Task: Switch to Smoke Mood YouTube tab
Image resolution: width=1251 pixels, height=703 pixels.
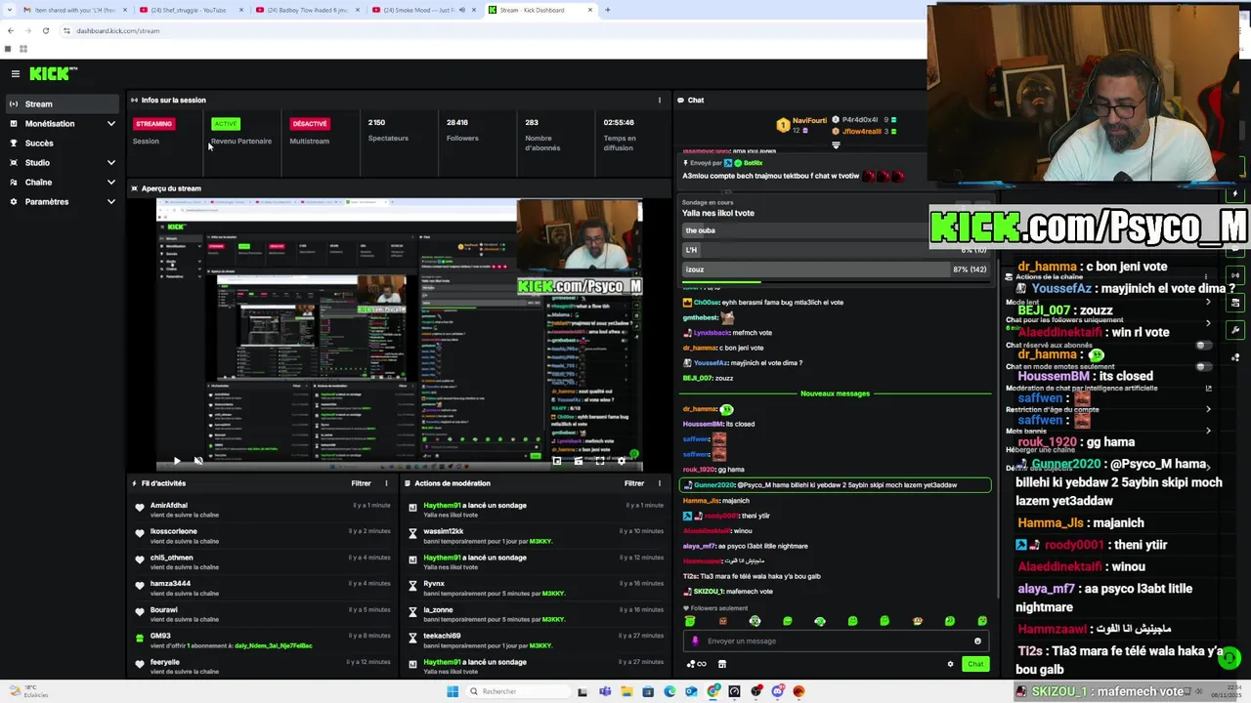Action: tap(424, 10)
